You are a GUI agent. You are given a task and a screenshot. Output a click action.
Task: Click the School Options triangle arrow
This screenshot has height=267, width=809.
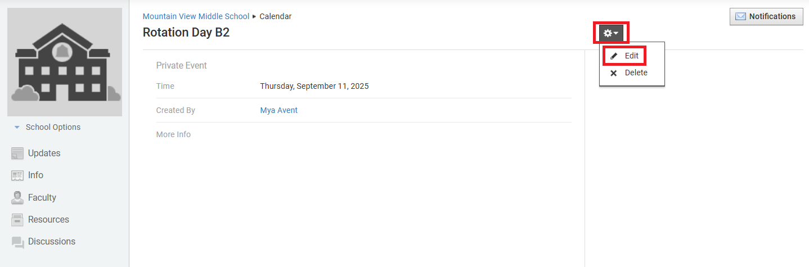[17, 128]
